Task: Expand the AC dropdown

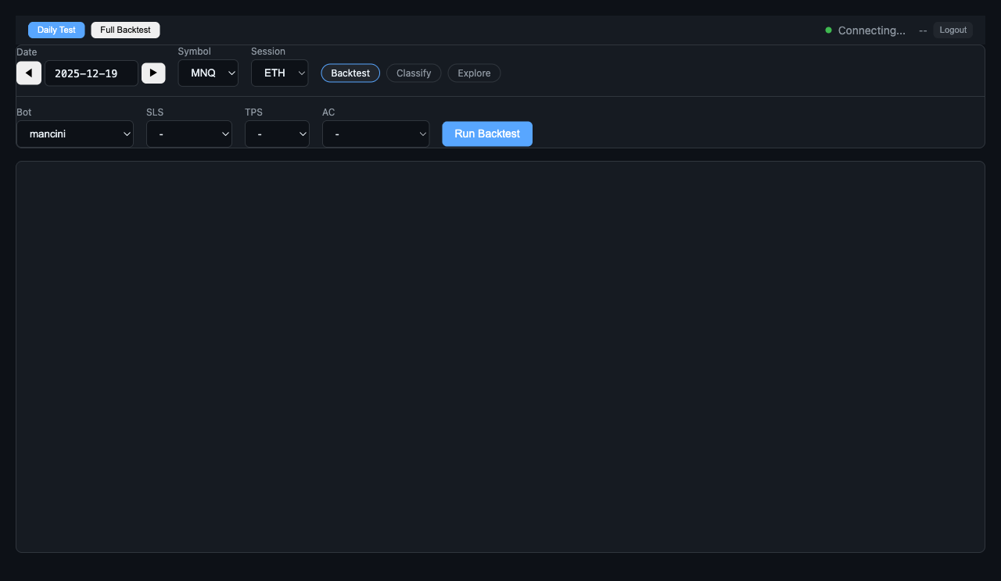Action: tap(375, 134)
